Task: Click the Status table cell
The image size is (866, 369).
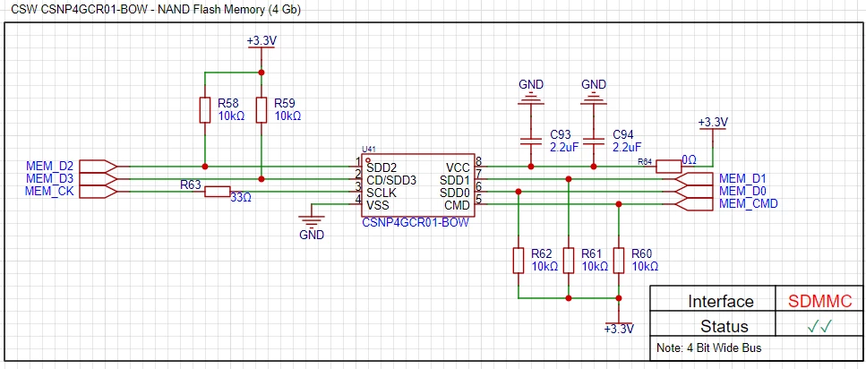Action: click(x=713, y=323)
